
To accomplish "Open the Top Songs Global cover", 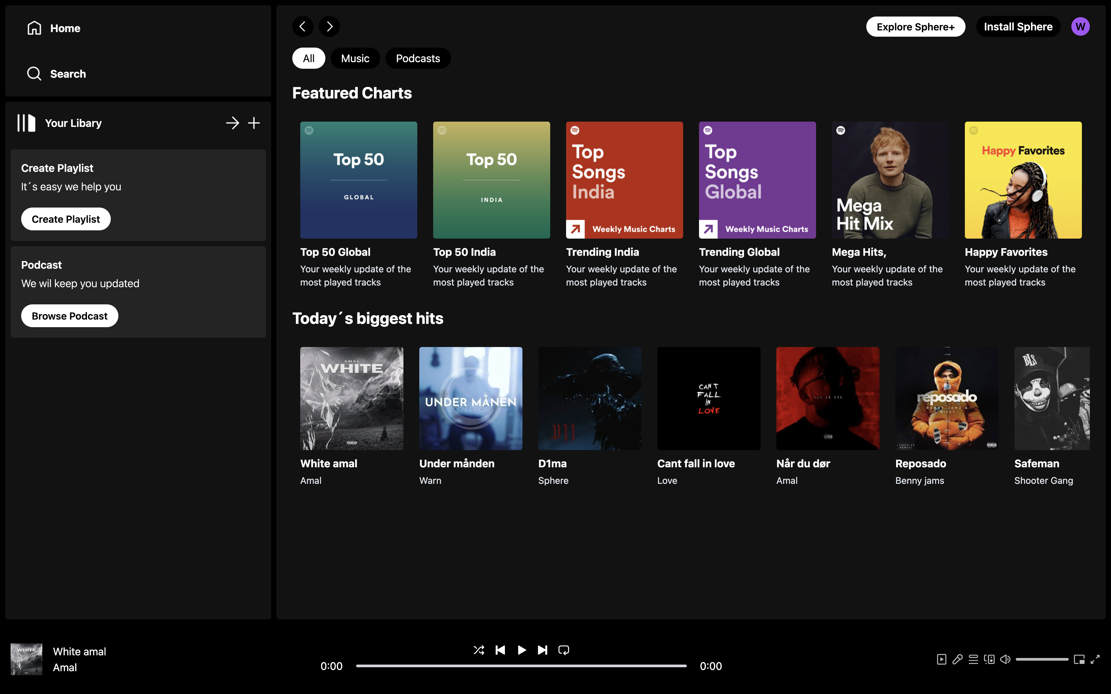I will pos(757,180).
